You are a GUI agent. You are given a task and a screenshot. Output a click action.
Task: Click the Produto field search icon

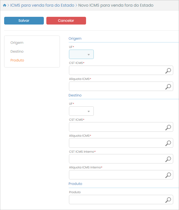[168, 200]
